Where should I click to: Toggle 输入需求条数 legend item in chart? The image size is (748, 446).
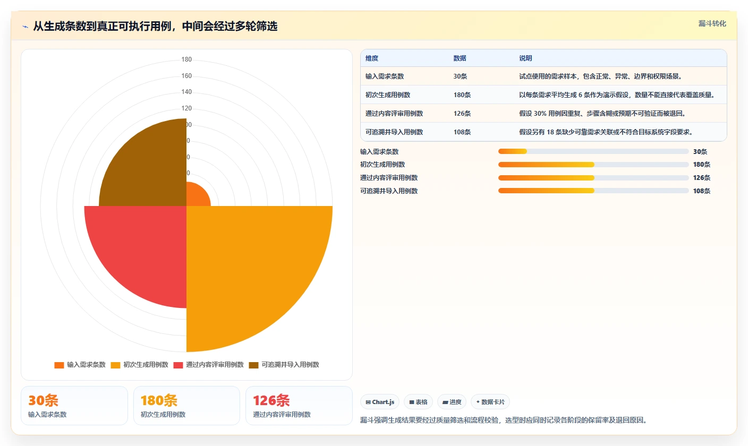tap(80, 365)
